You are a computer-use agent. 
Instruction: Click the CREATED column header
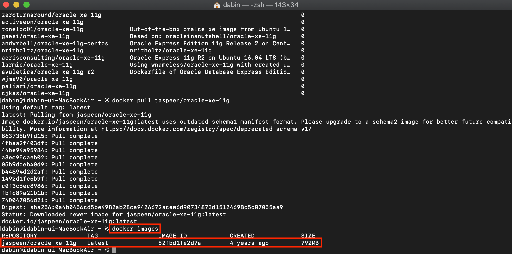(x=242, y=236)
